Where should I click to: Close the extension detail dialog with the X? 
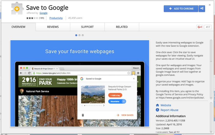(210, 5)
